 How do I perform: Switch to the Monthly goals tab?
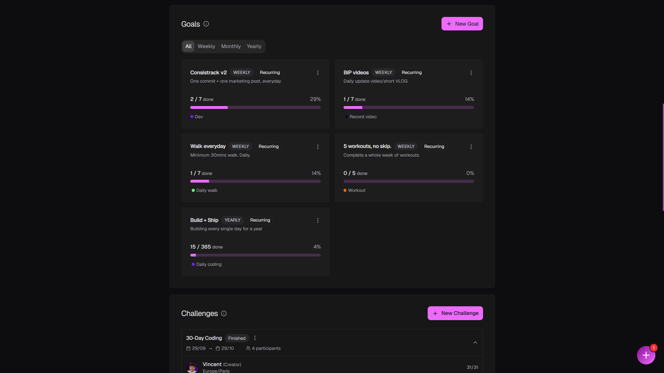click(231, 46)
